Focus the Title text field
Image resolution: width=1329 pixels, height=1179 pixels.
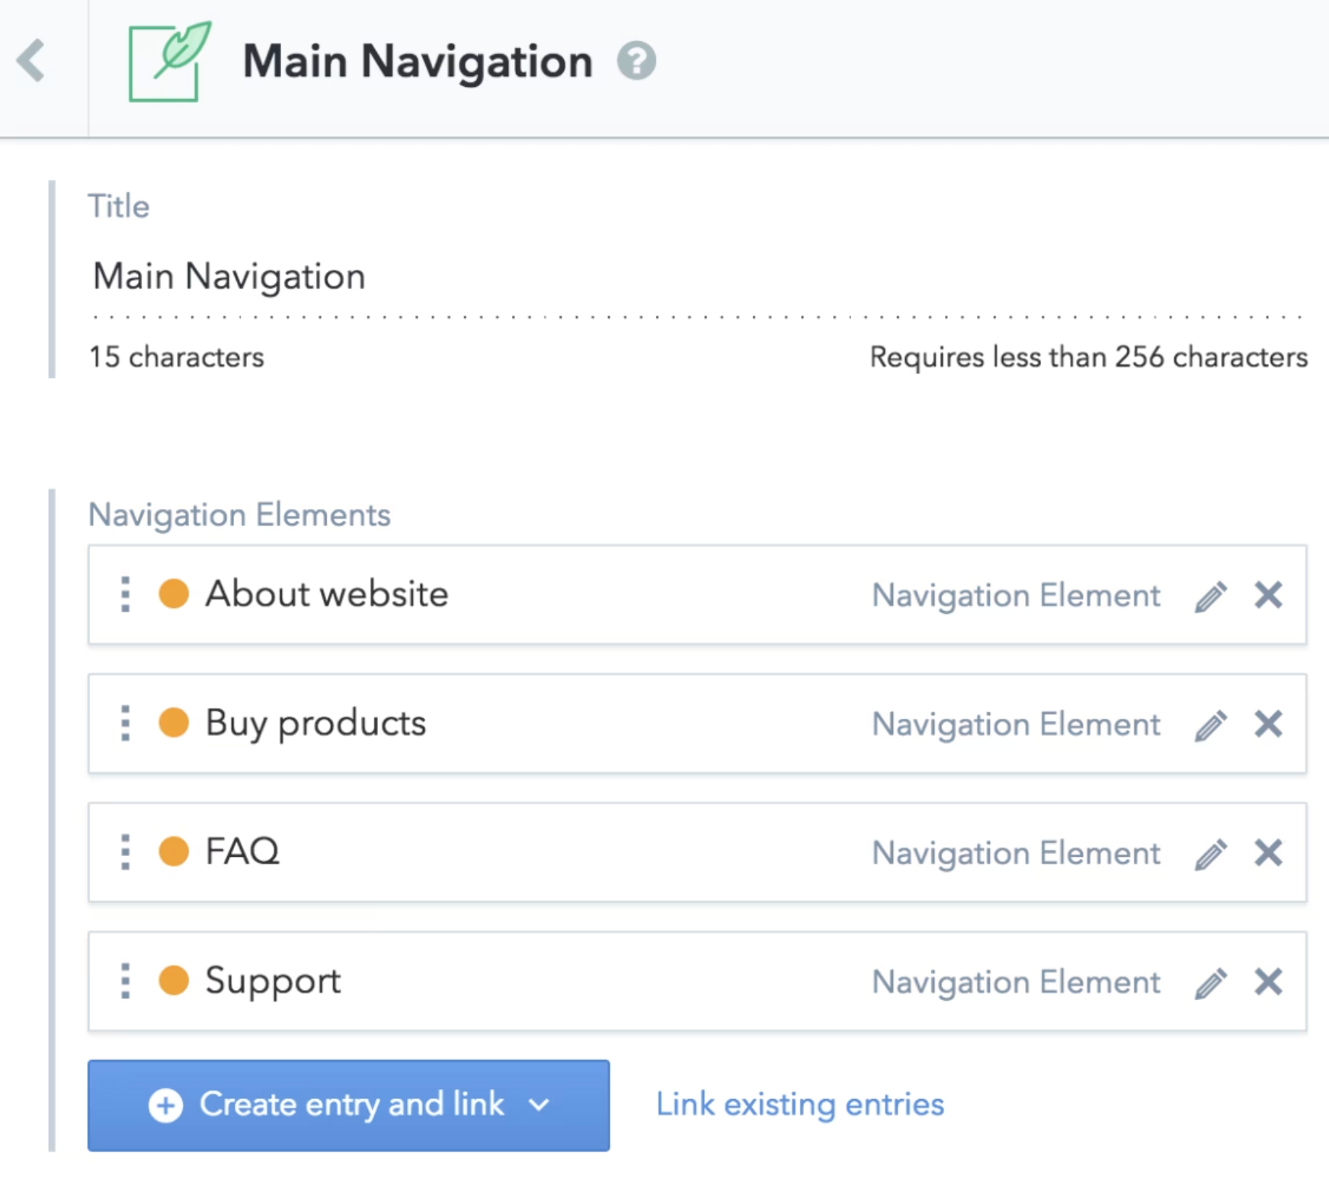coord(686,276)
